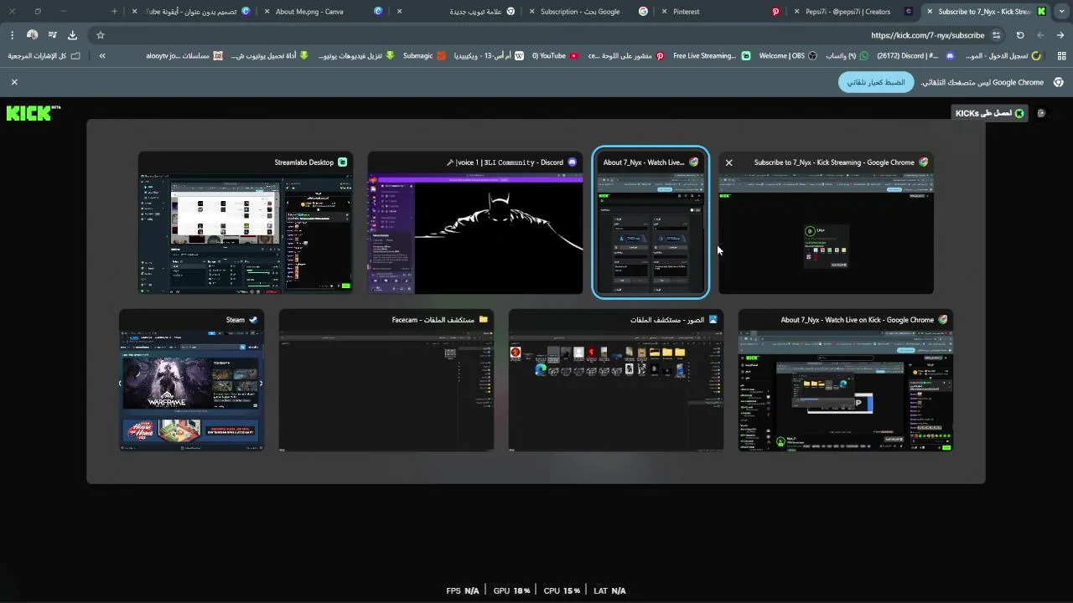Screen dimensions: 1073x603
Task: Open the واتساب WhatsApp bookmark
Action: click(x=847, y=56)
